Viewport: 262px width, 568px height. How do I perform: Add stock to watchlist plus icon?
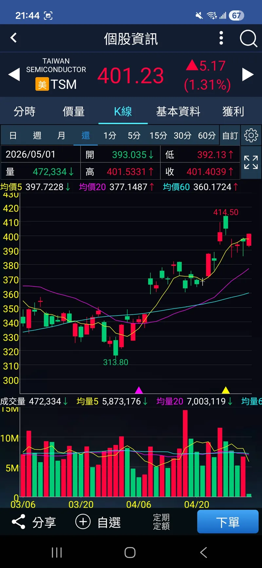(x=83, y=522)
